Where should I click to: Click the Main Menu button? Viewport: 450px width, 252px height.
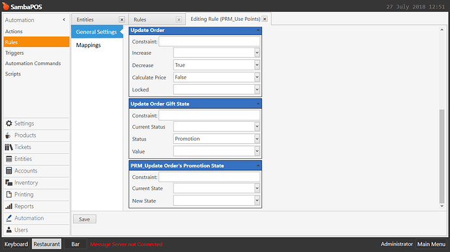click(x=431, y=244)
